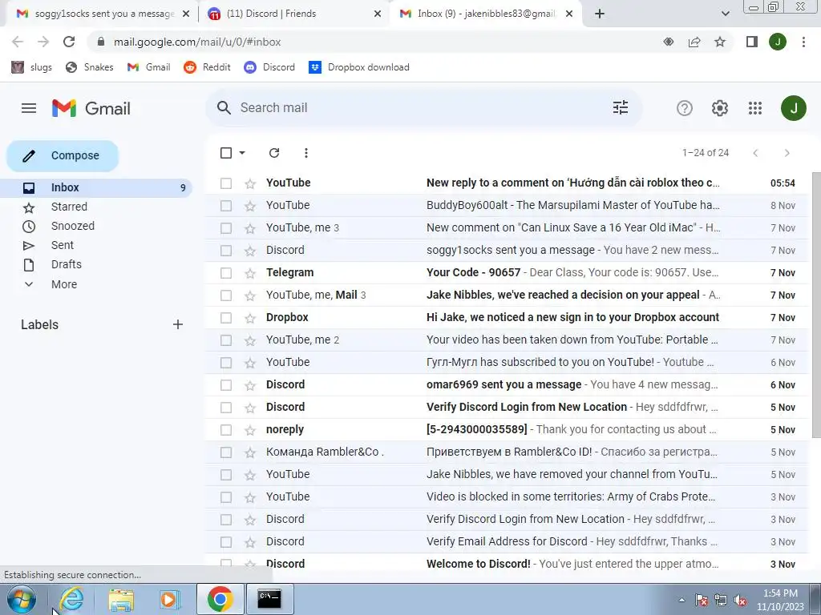821x615 pixels.
Task: Open Gmail settings gear icon
Action: [720, 108]
